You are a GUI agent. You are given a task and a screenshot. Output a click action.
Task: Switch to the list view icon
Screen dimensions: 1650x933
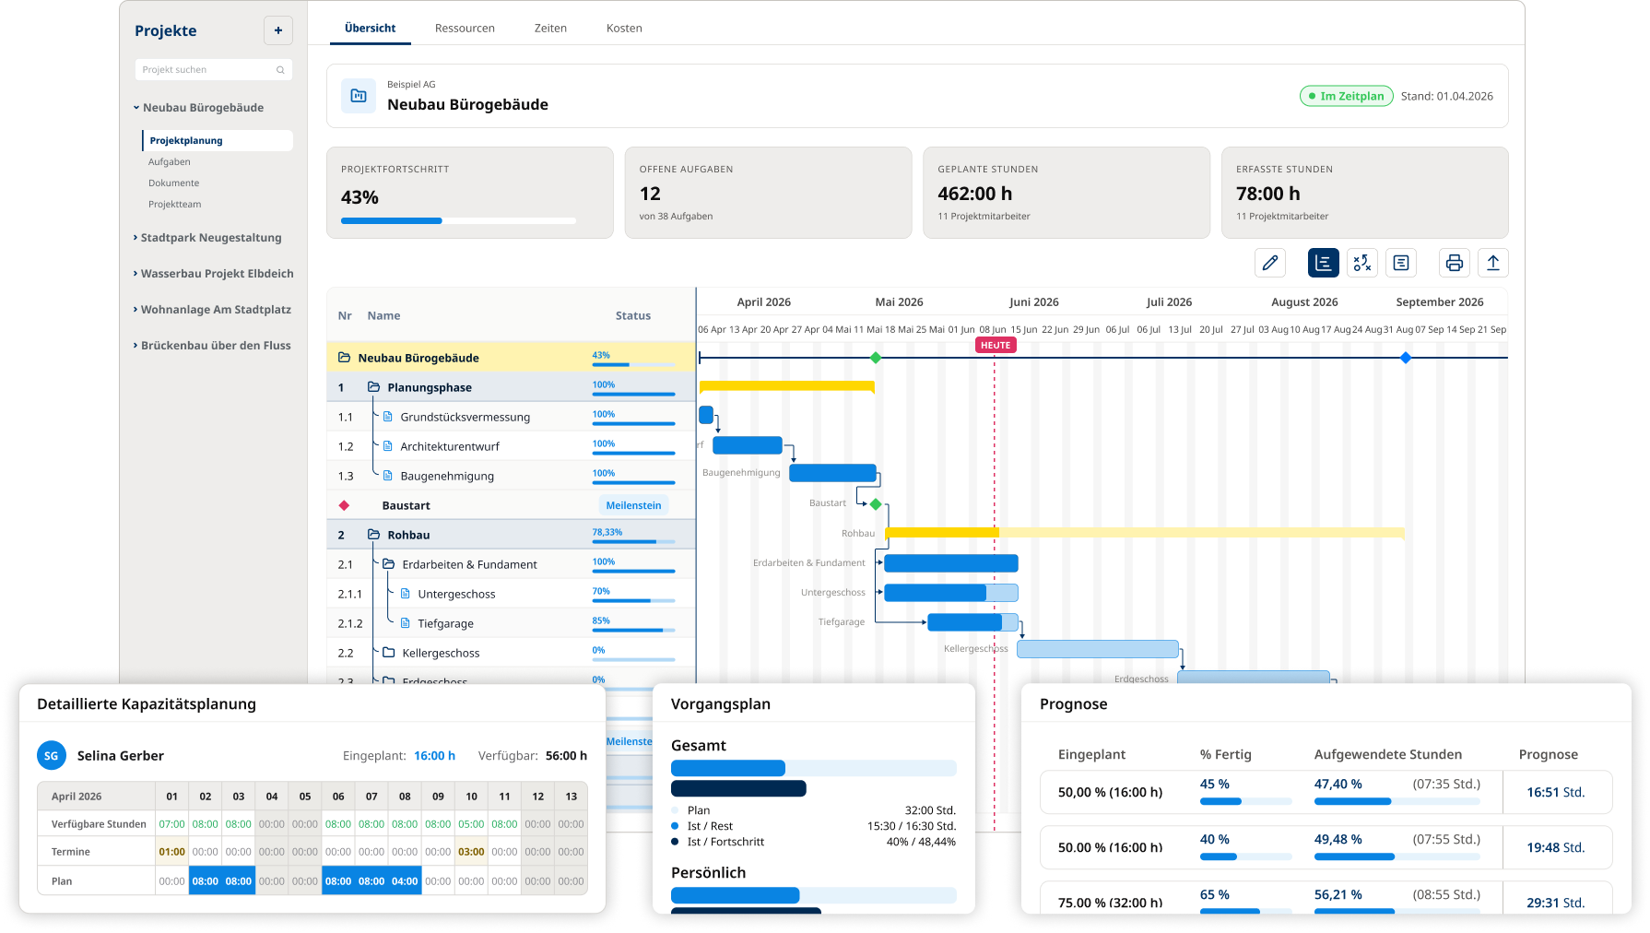coord(1401,263)
